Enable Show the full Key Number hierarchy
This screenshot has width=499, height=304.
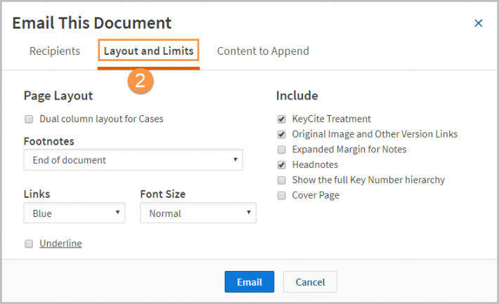pyautogui.click(x=281, y=180)
